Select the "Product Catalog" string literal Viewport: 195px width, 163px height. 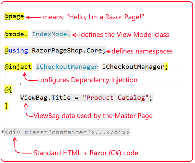click(115, 97)
